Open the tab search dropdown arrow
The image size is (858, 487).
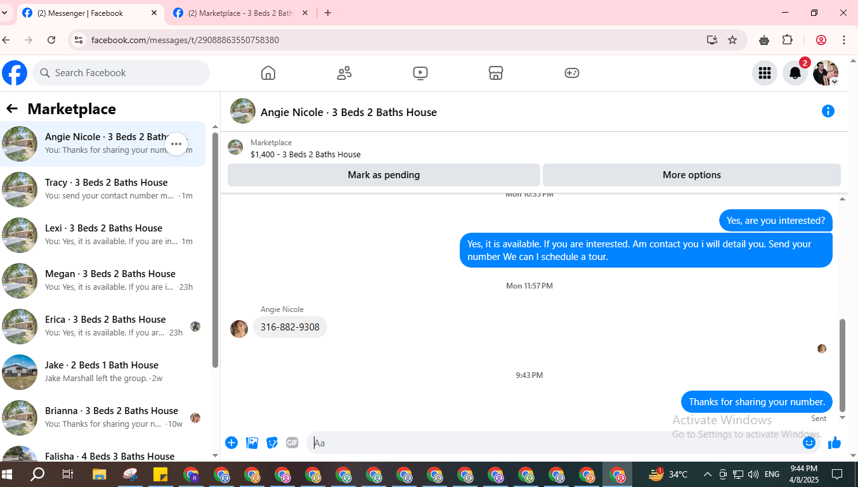coord(4,13)
